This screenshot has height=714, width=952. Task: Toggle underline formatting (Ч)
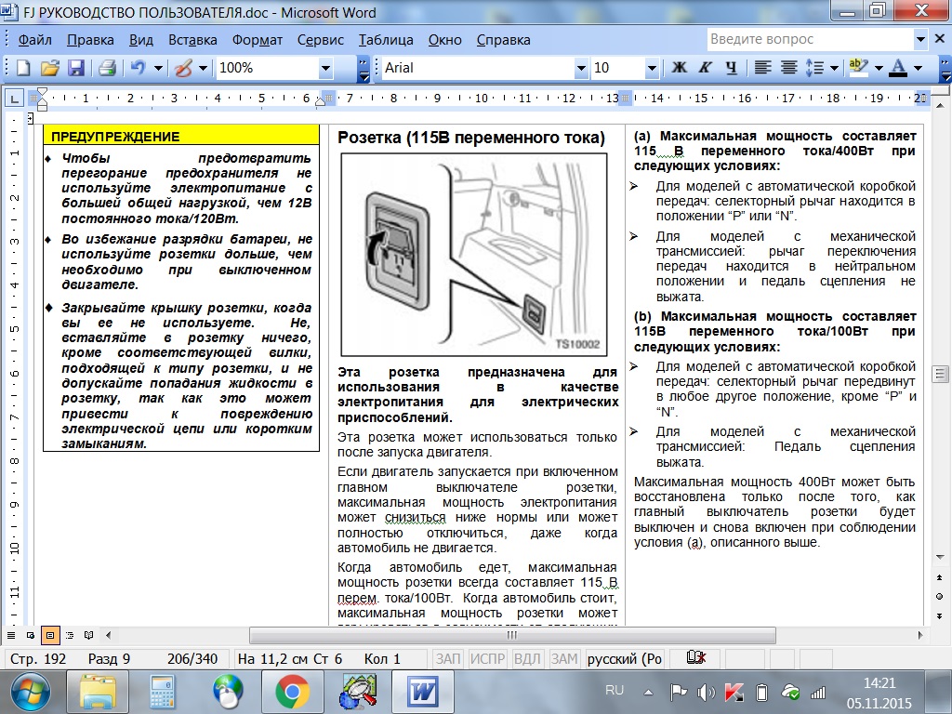(x=731, y=68)
